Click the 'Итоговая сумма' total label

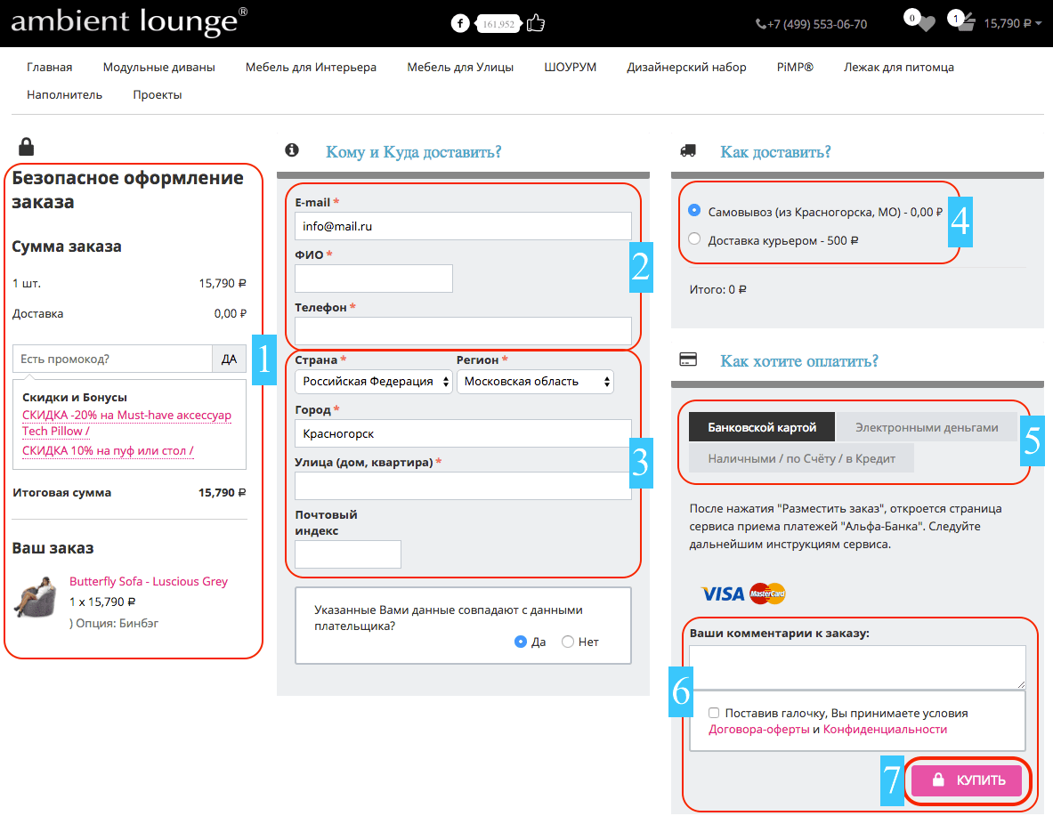61,492
